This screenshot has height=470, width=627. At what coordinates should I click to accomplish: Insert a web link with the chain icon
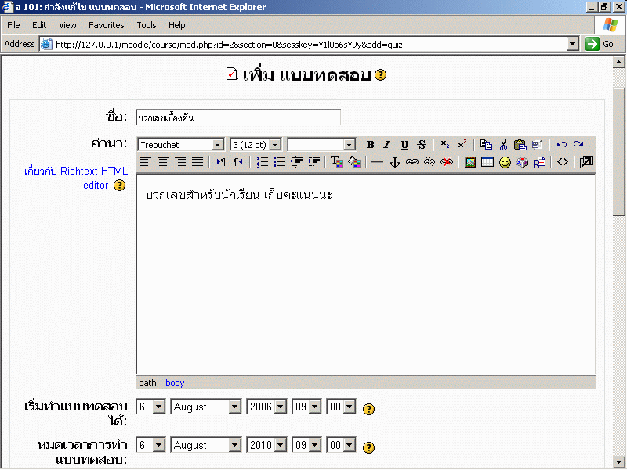(x=412, y=162)
